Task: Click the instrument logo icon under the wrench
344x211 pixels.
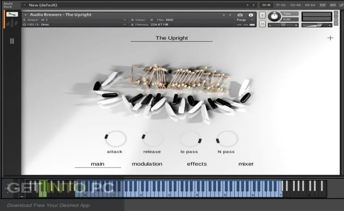Action: point(12,23)
